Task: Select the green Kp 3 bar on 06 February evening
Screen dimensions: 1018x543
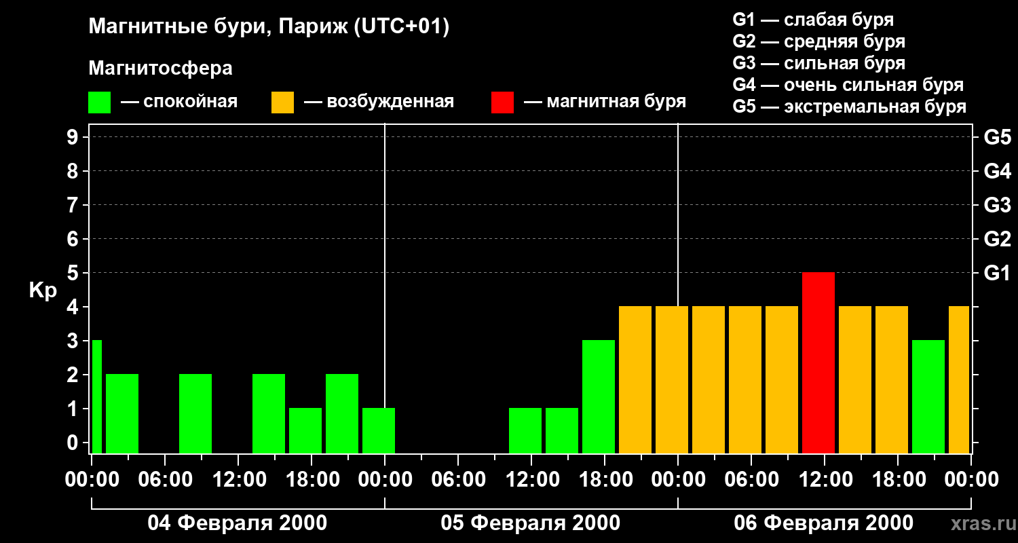Action: coord(928,396)
